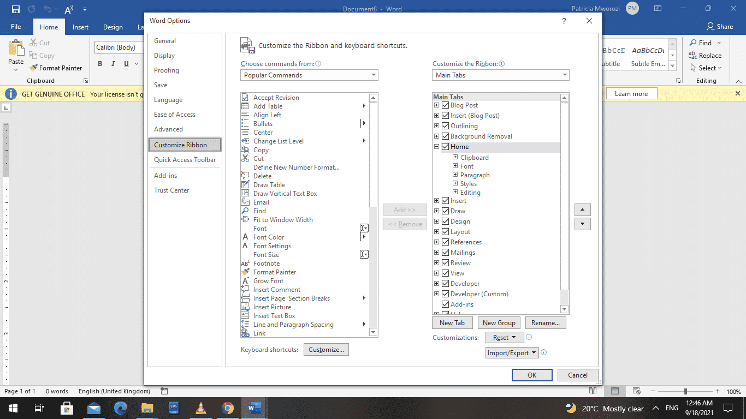Uncheck the Developer checkbox

click(446, 283)
